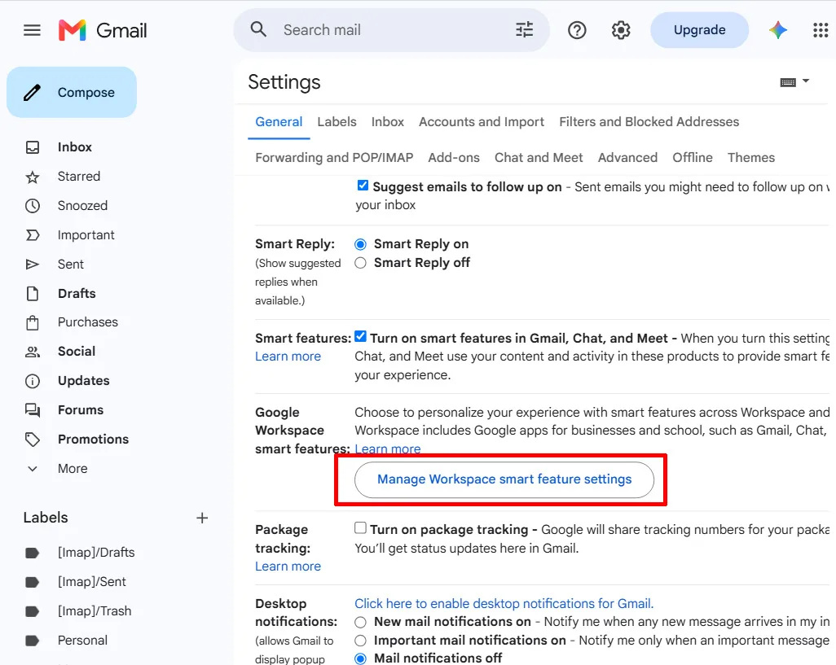Select Important mail notifications on
836x665 pixels.
coord(360,641)
